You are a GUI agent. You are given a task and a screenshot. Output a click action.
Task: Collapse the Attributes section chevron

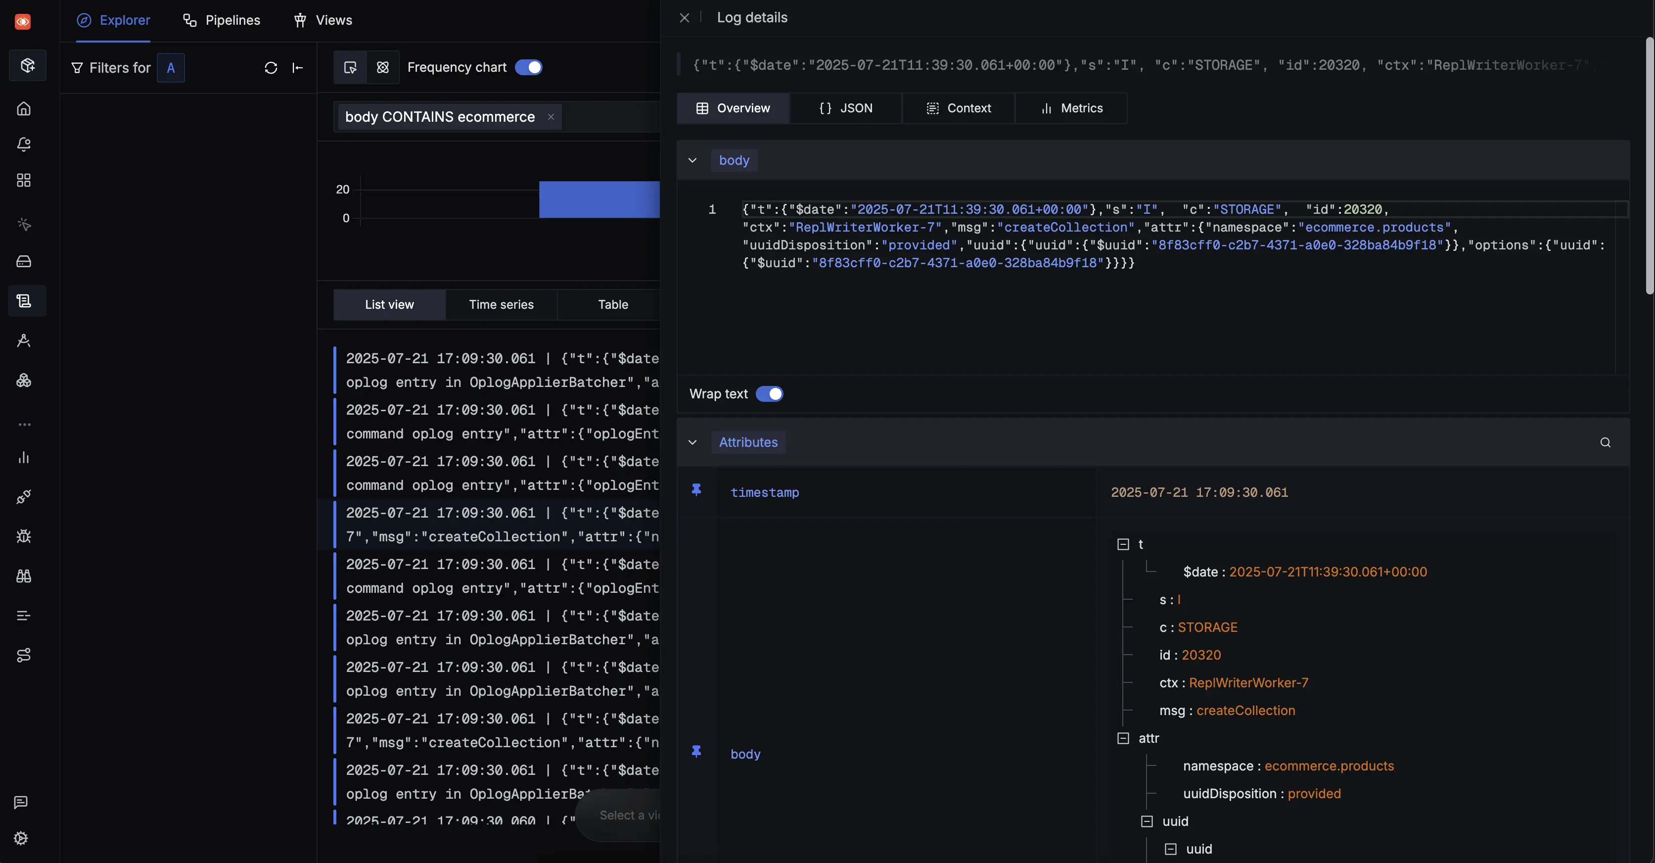(x=692, y=442)
